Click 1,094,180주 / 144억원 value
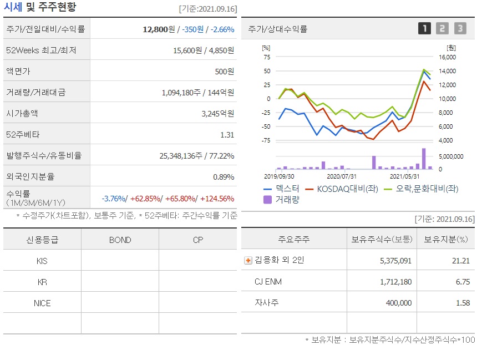 [x=198, y=93]
